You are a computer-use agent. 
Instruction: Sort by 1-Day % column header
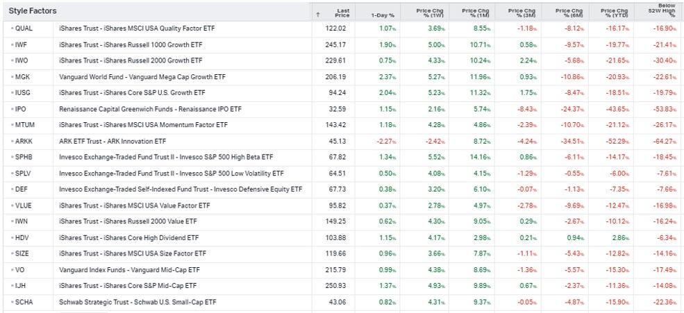click(383, 15)
